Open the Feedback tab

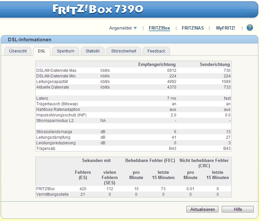[x=156, y=51]
